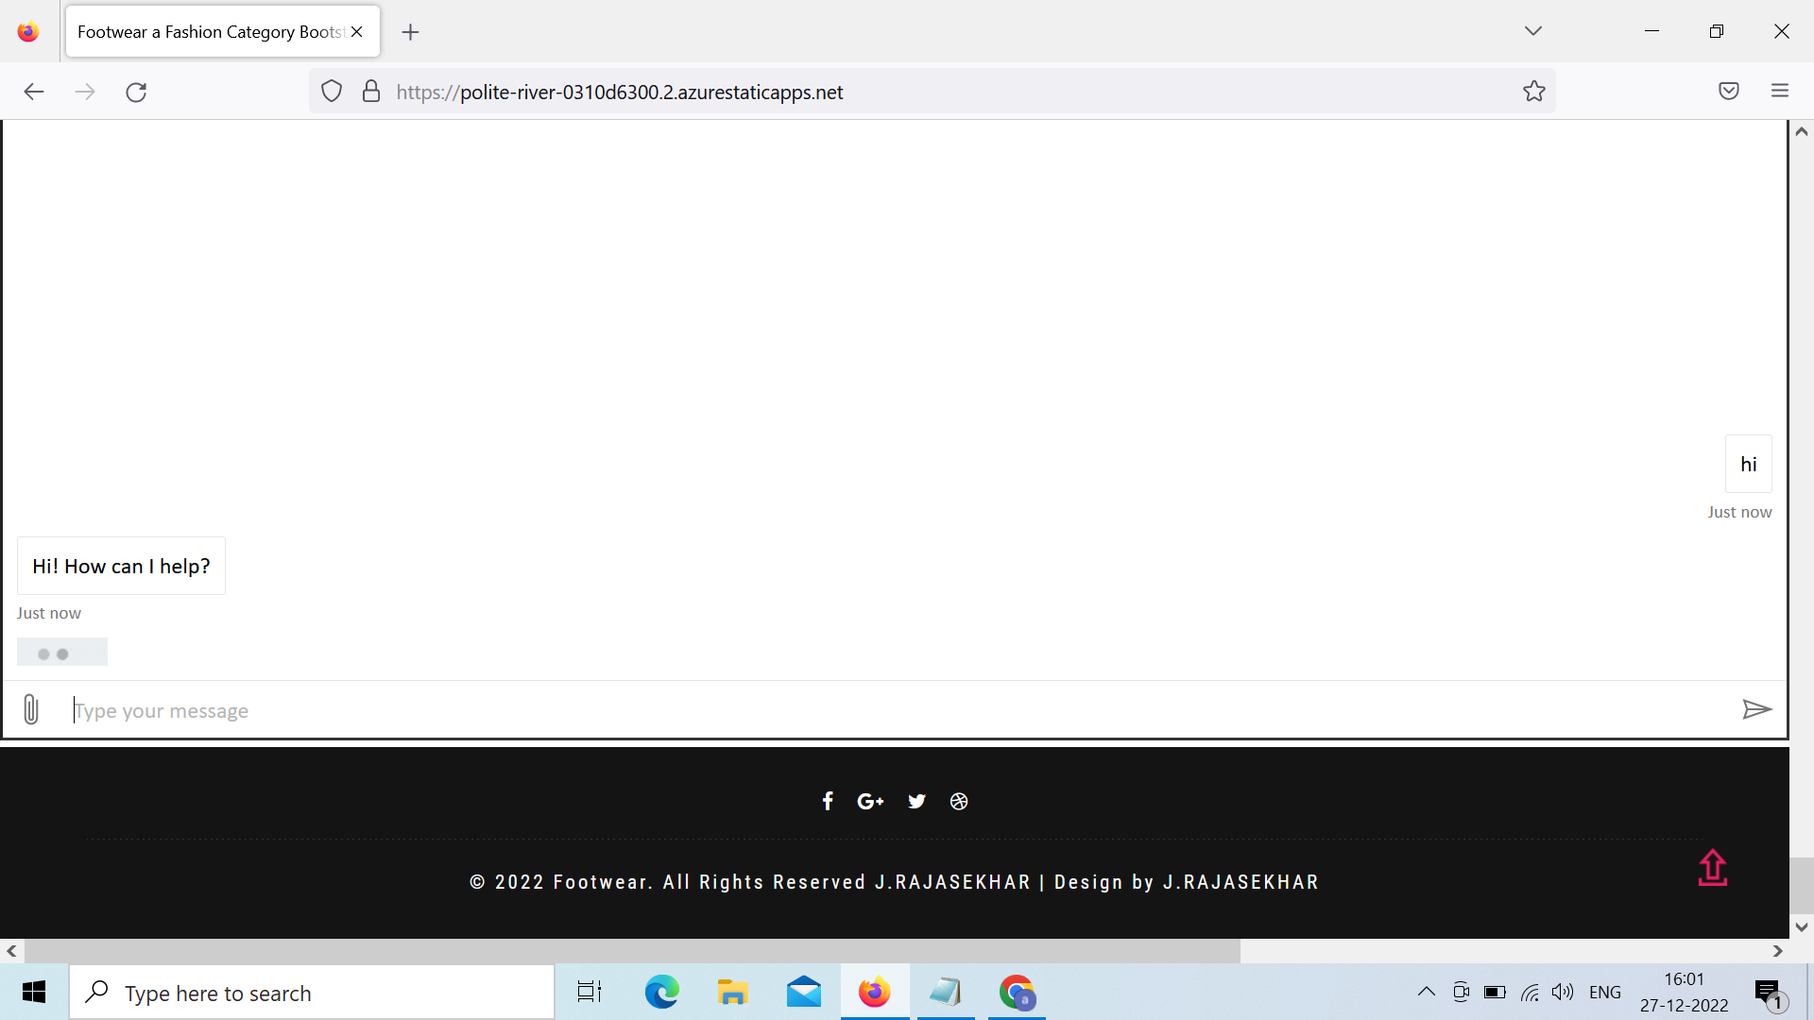Send the chat message with arrow icon

(1756, 709)
